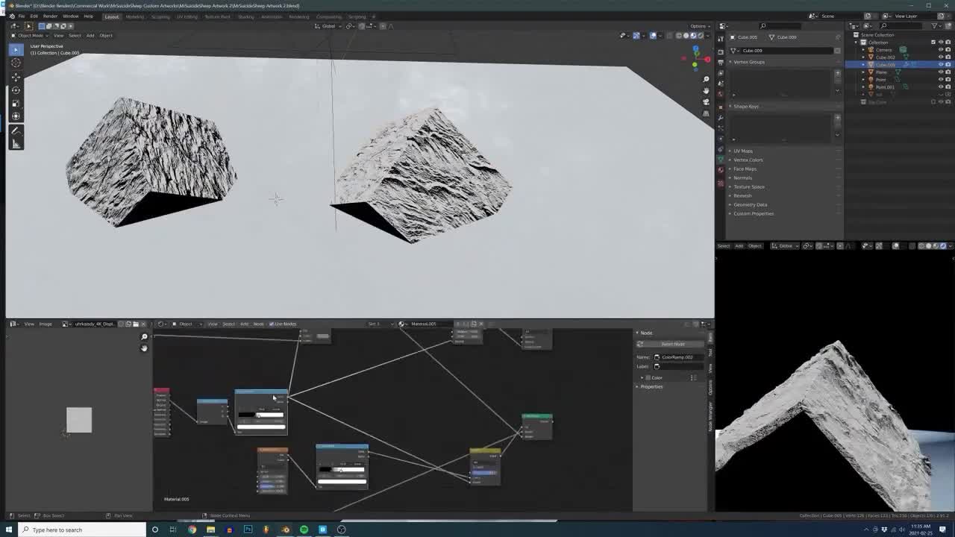Switch to the Shading workspace tab
Image resolution: width=955 pixels, height=537 pixels.
[x=245, y=16]
